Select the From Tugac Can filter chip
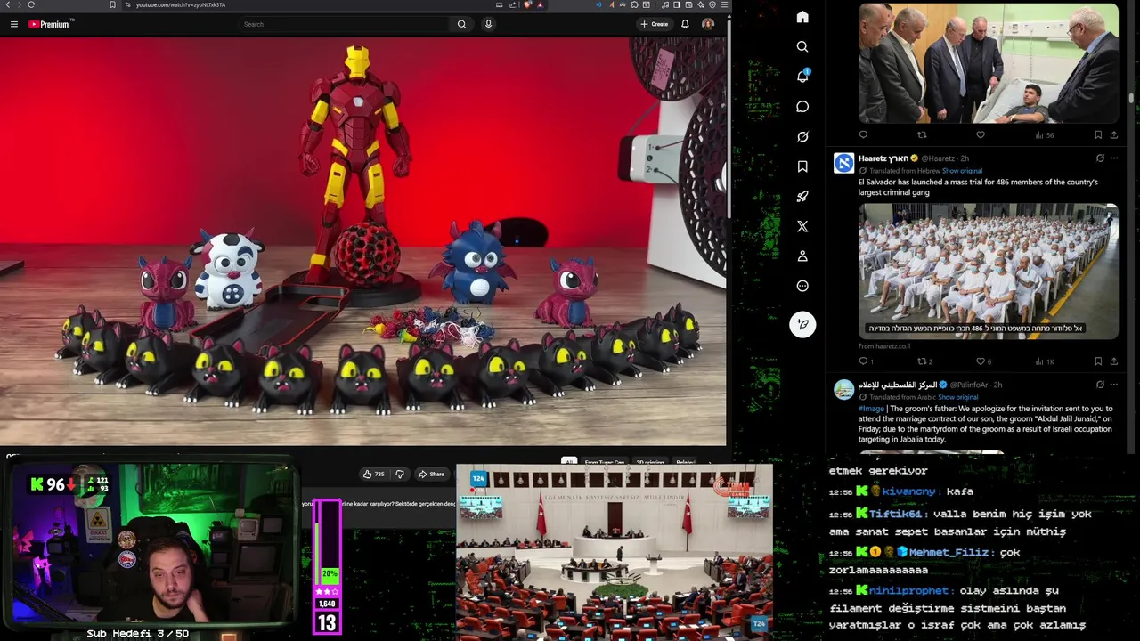The image size is (1140, 641). click(x=605, y=462)
